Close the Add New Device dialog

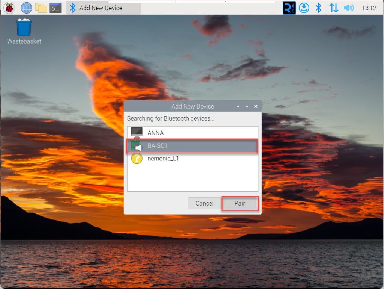click(256, 106)
